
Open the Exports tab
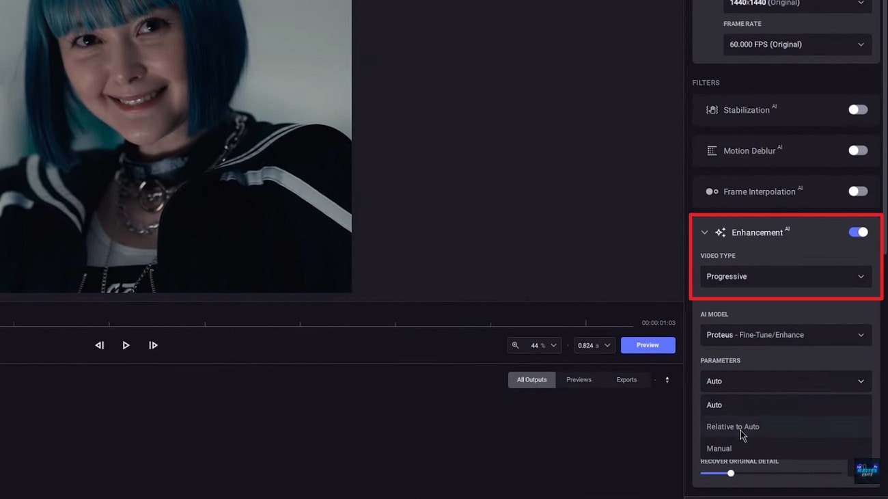click(627, 379)
